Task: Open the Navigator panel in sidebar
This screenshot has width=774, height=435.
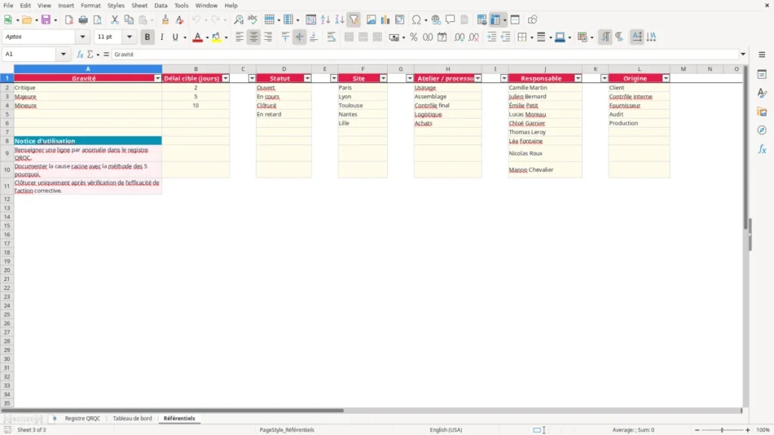Action: click(x=762, y=130)
